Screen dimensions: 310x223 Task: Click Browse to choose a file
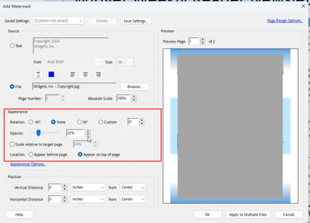click(135, 87)
